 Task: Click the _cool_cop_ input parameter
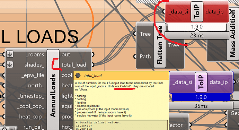pos(30,106)
